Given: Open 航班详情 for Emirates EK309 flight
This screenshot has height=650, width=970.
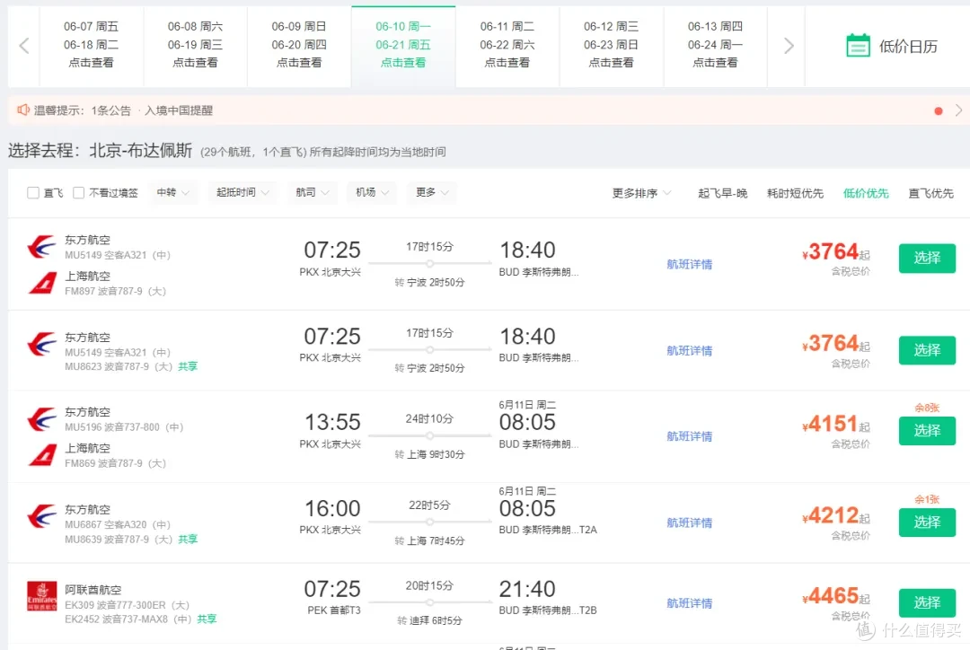Looking at the screenshot, I should point(689,603).
